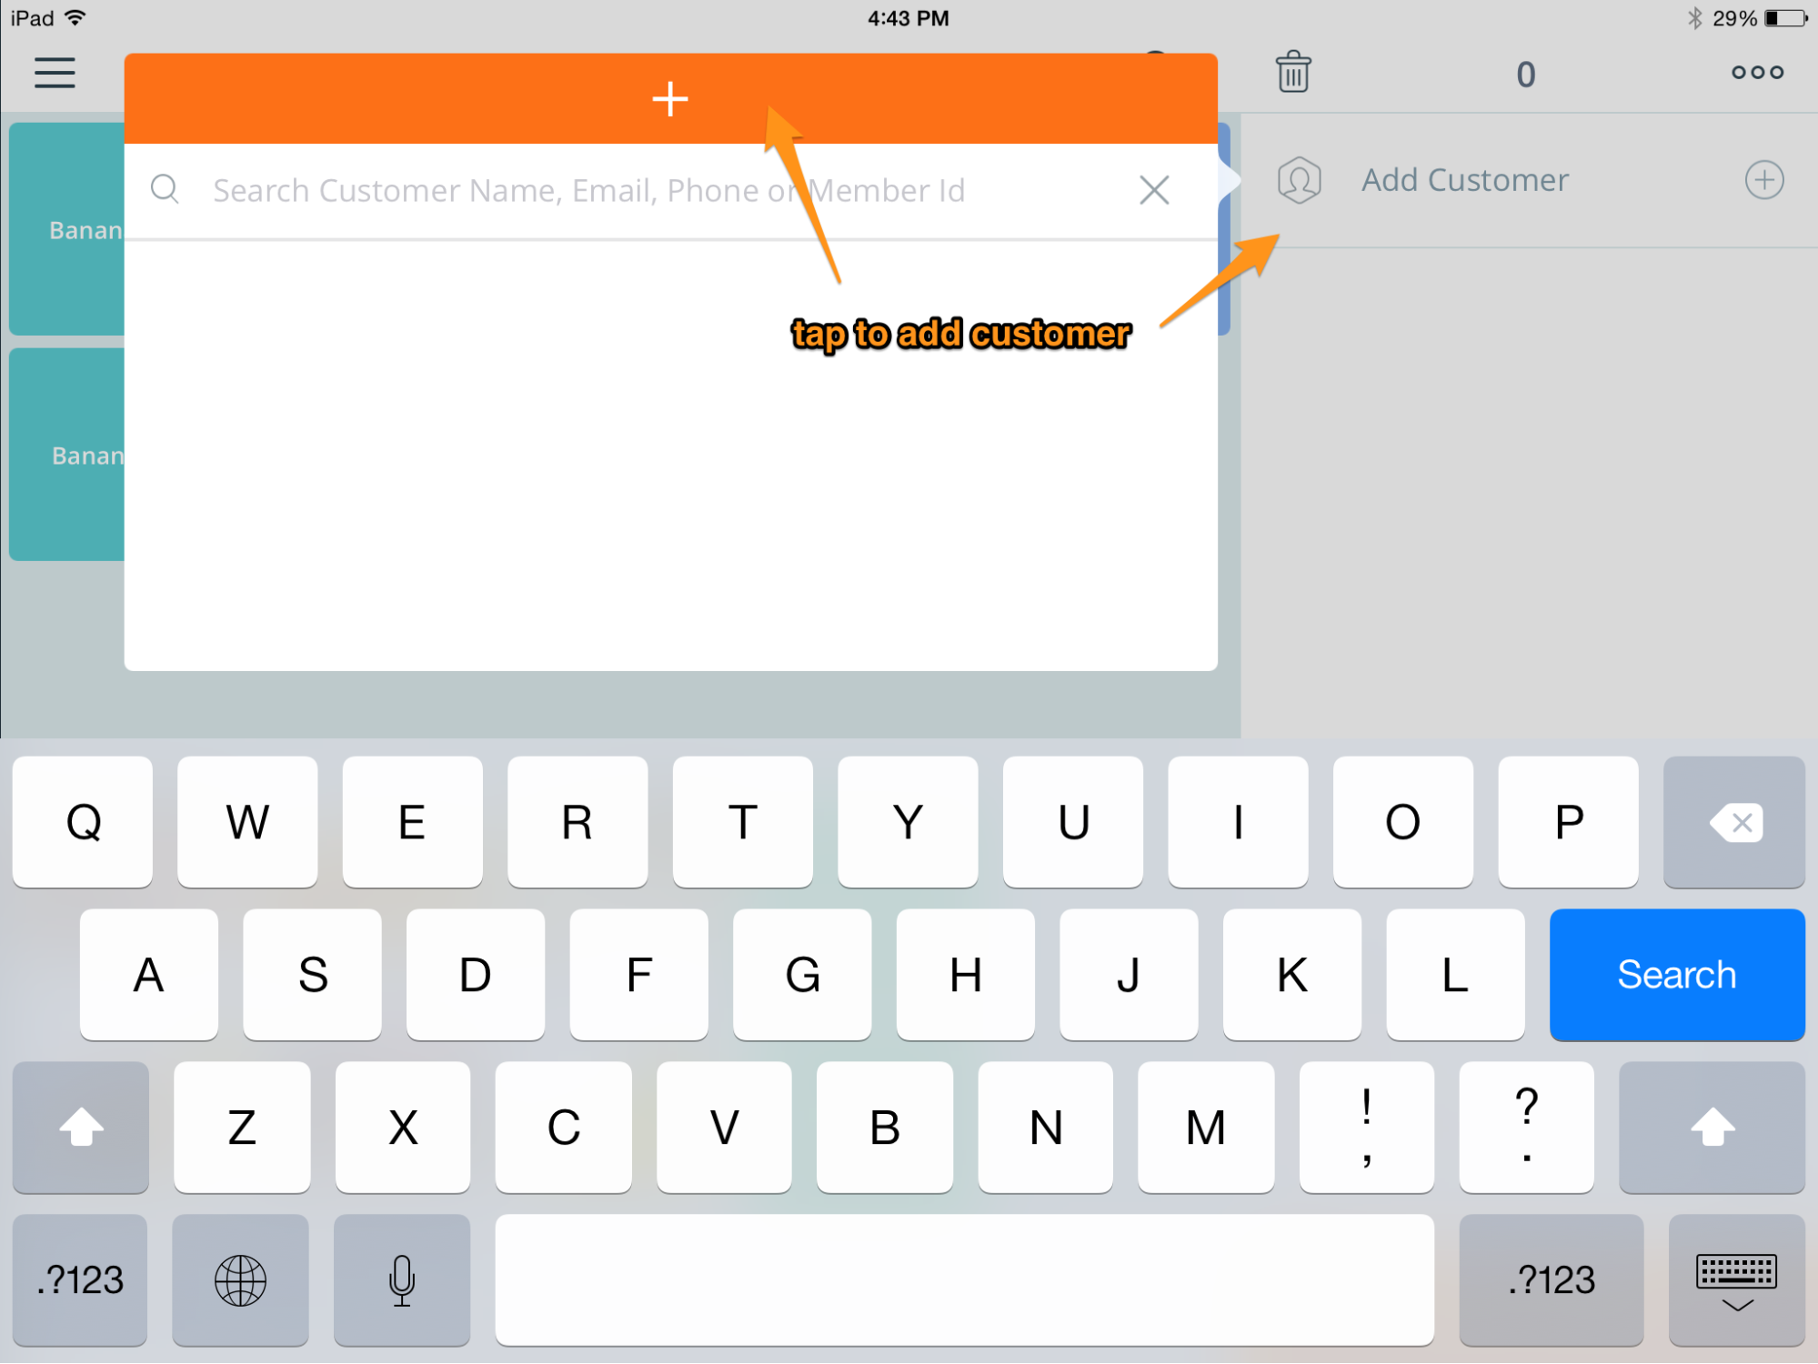Tap the microphone dictation key
1818x1364 pixels.
coord(401,1280)
